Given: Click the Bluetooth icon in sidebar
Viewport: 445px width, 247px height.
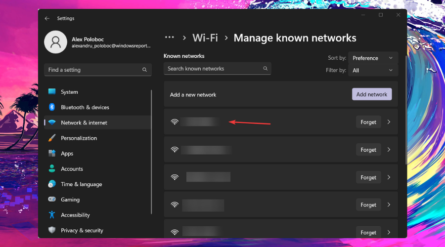Looking at the screenshot, I should (x=52, y=107).
